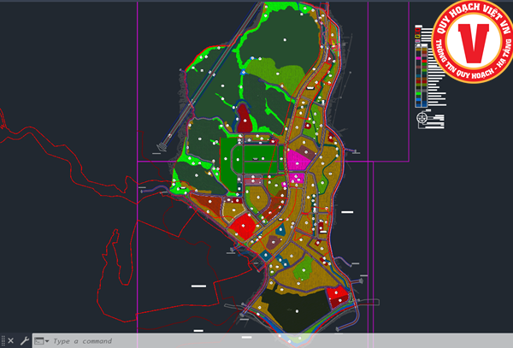Screen dimensions: 513x348
Task: Click the recent commands terminal icon
Action: pyautogui.click(x=39, y=341)
